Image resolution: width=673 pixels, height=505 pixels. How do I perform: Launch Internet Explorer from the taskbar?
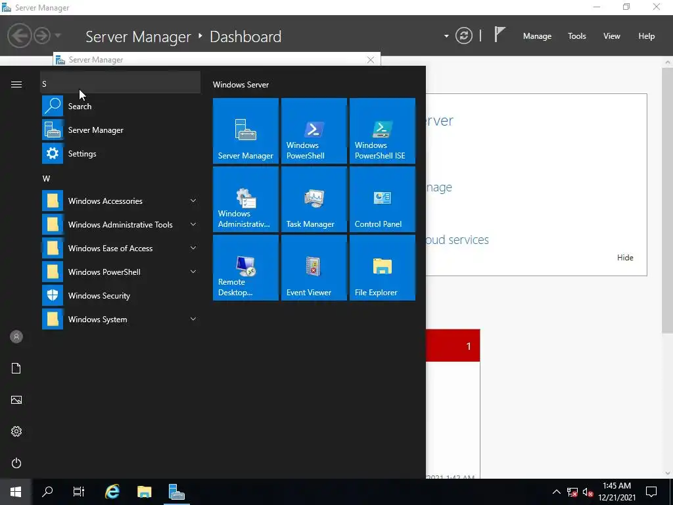112,492
